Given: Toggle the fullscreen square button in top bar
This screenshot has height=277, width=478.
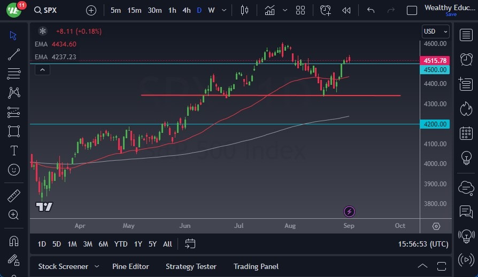Looking at the screenshot, I should [x=412, y=10].
